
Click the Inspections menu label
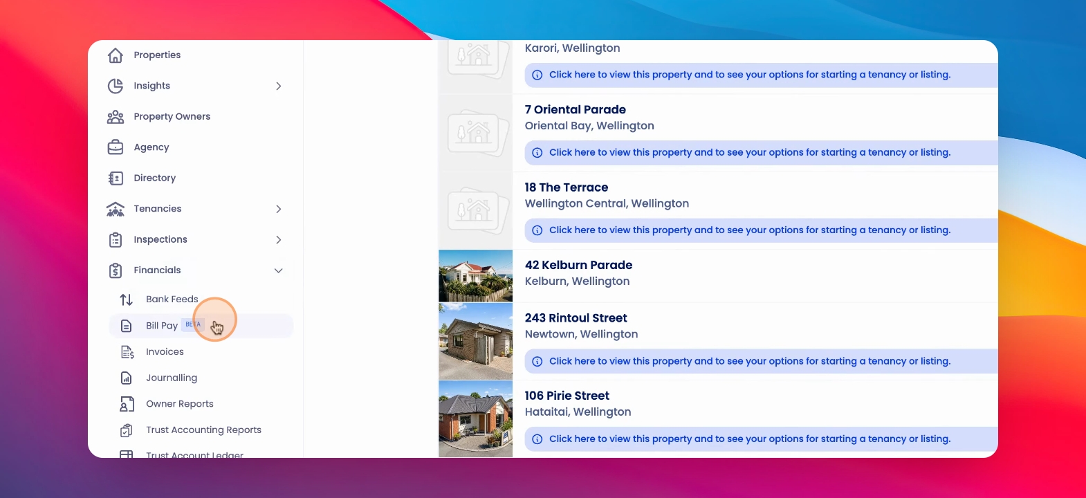[x=160, y=239]
